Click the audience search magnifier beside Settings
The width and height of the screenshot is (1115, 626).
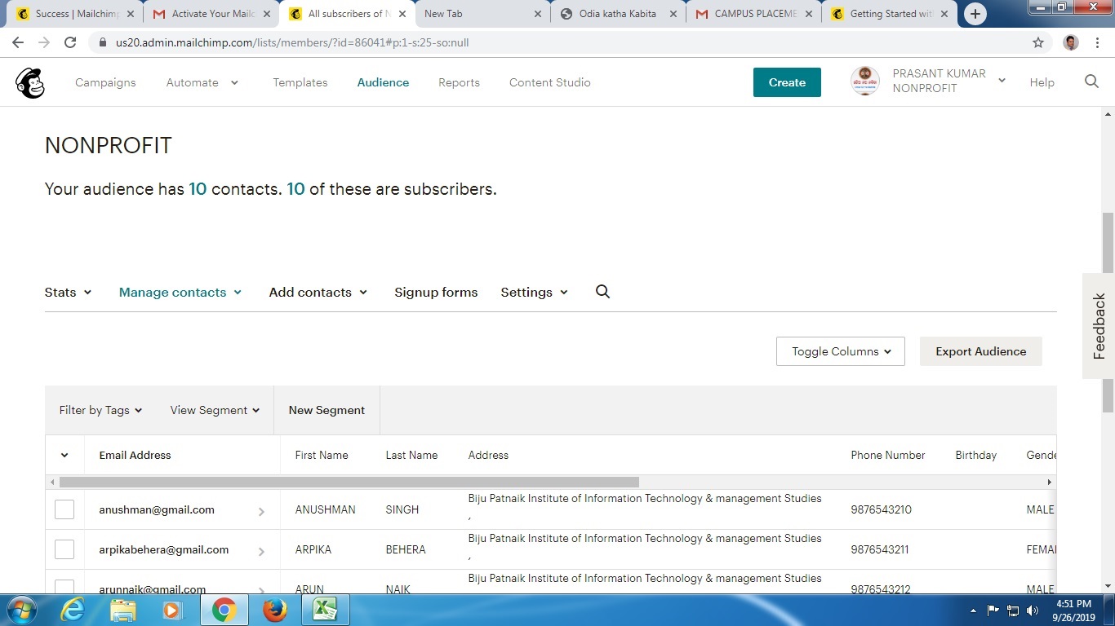point(602,292)
